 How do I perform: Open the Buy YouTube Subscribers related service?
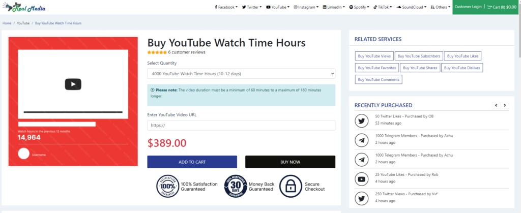(x=419, y=56)
